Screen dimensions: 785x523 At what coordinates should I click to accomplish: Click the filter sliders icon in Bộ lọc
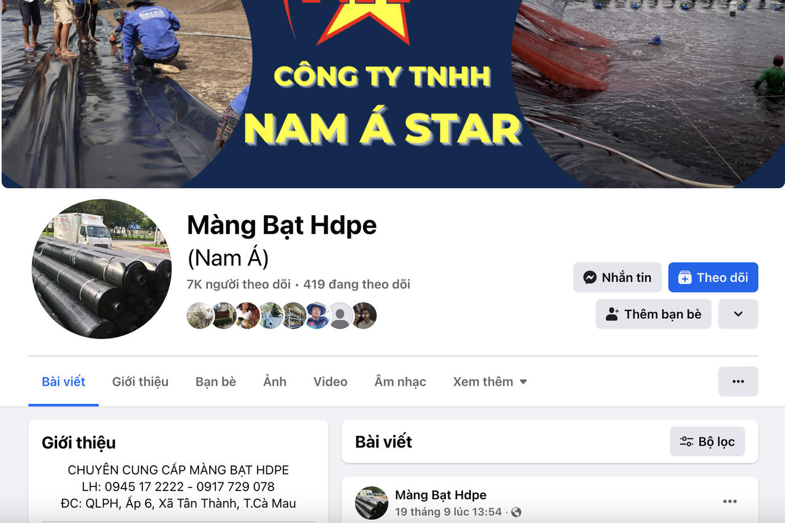point(686,441)
